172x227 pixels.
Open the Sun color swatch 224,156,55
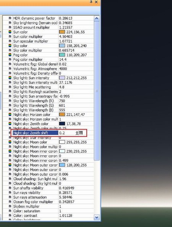[x=62, y=32]
